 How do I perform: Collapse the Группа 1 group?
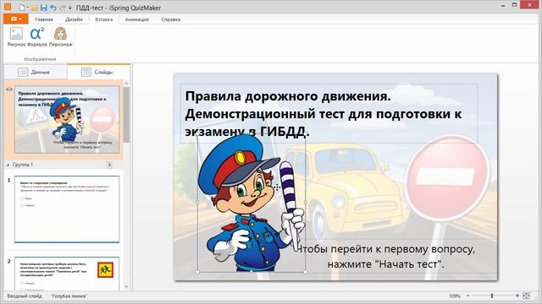click(x=8, y=166)
